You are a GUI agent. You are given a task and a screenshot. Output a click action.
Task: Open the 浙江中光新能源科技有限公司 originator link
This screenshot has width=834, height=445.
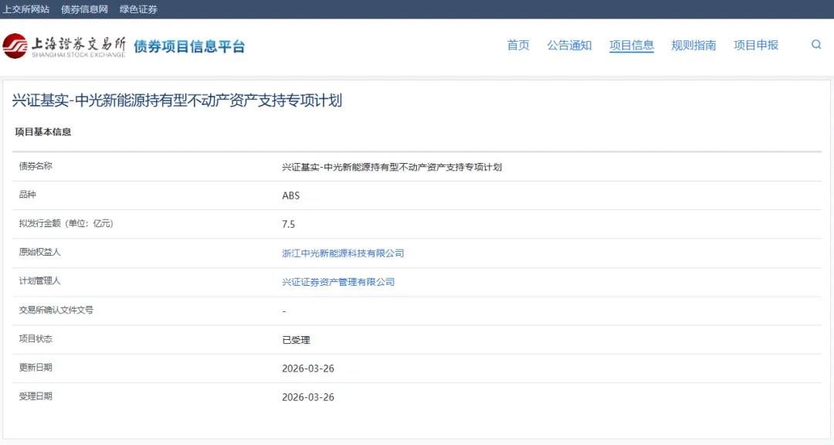343,253
